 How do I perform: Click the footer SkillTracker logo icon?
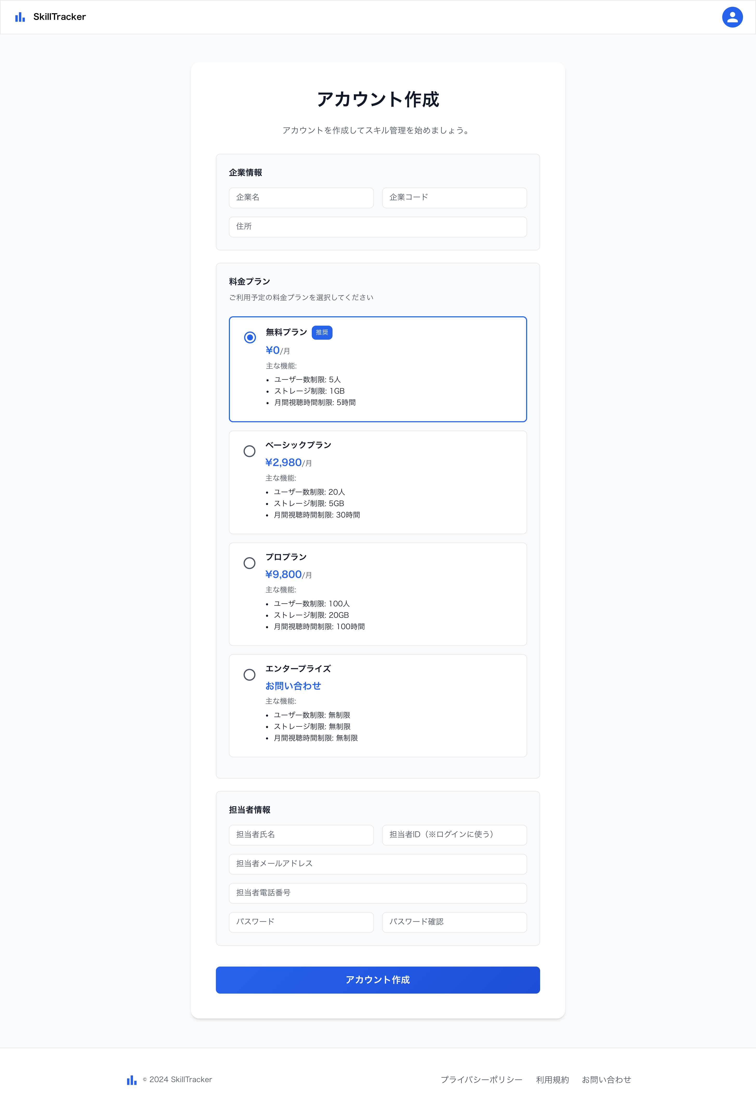132,1080
